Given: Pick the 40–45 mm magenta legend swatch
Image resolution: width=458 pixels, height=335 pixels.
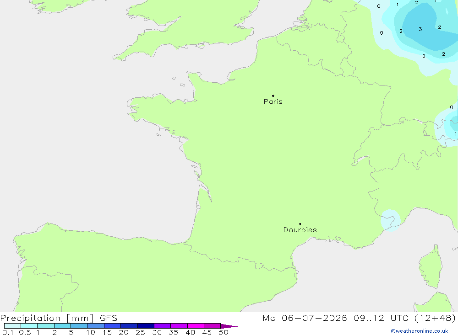Looking at the screenshot, I should pos(196,326).
